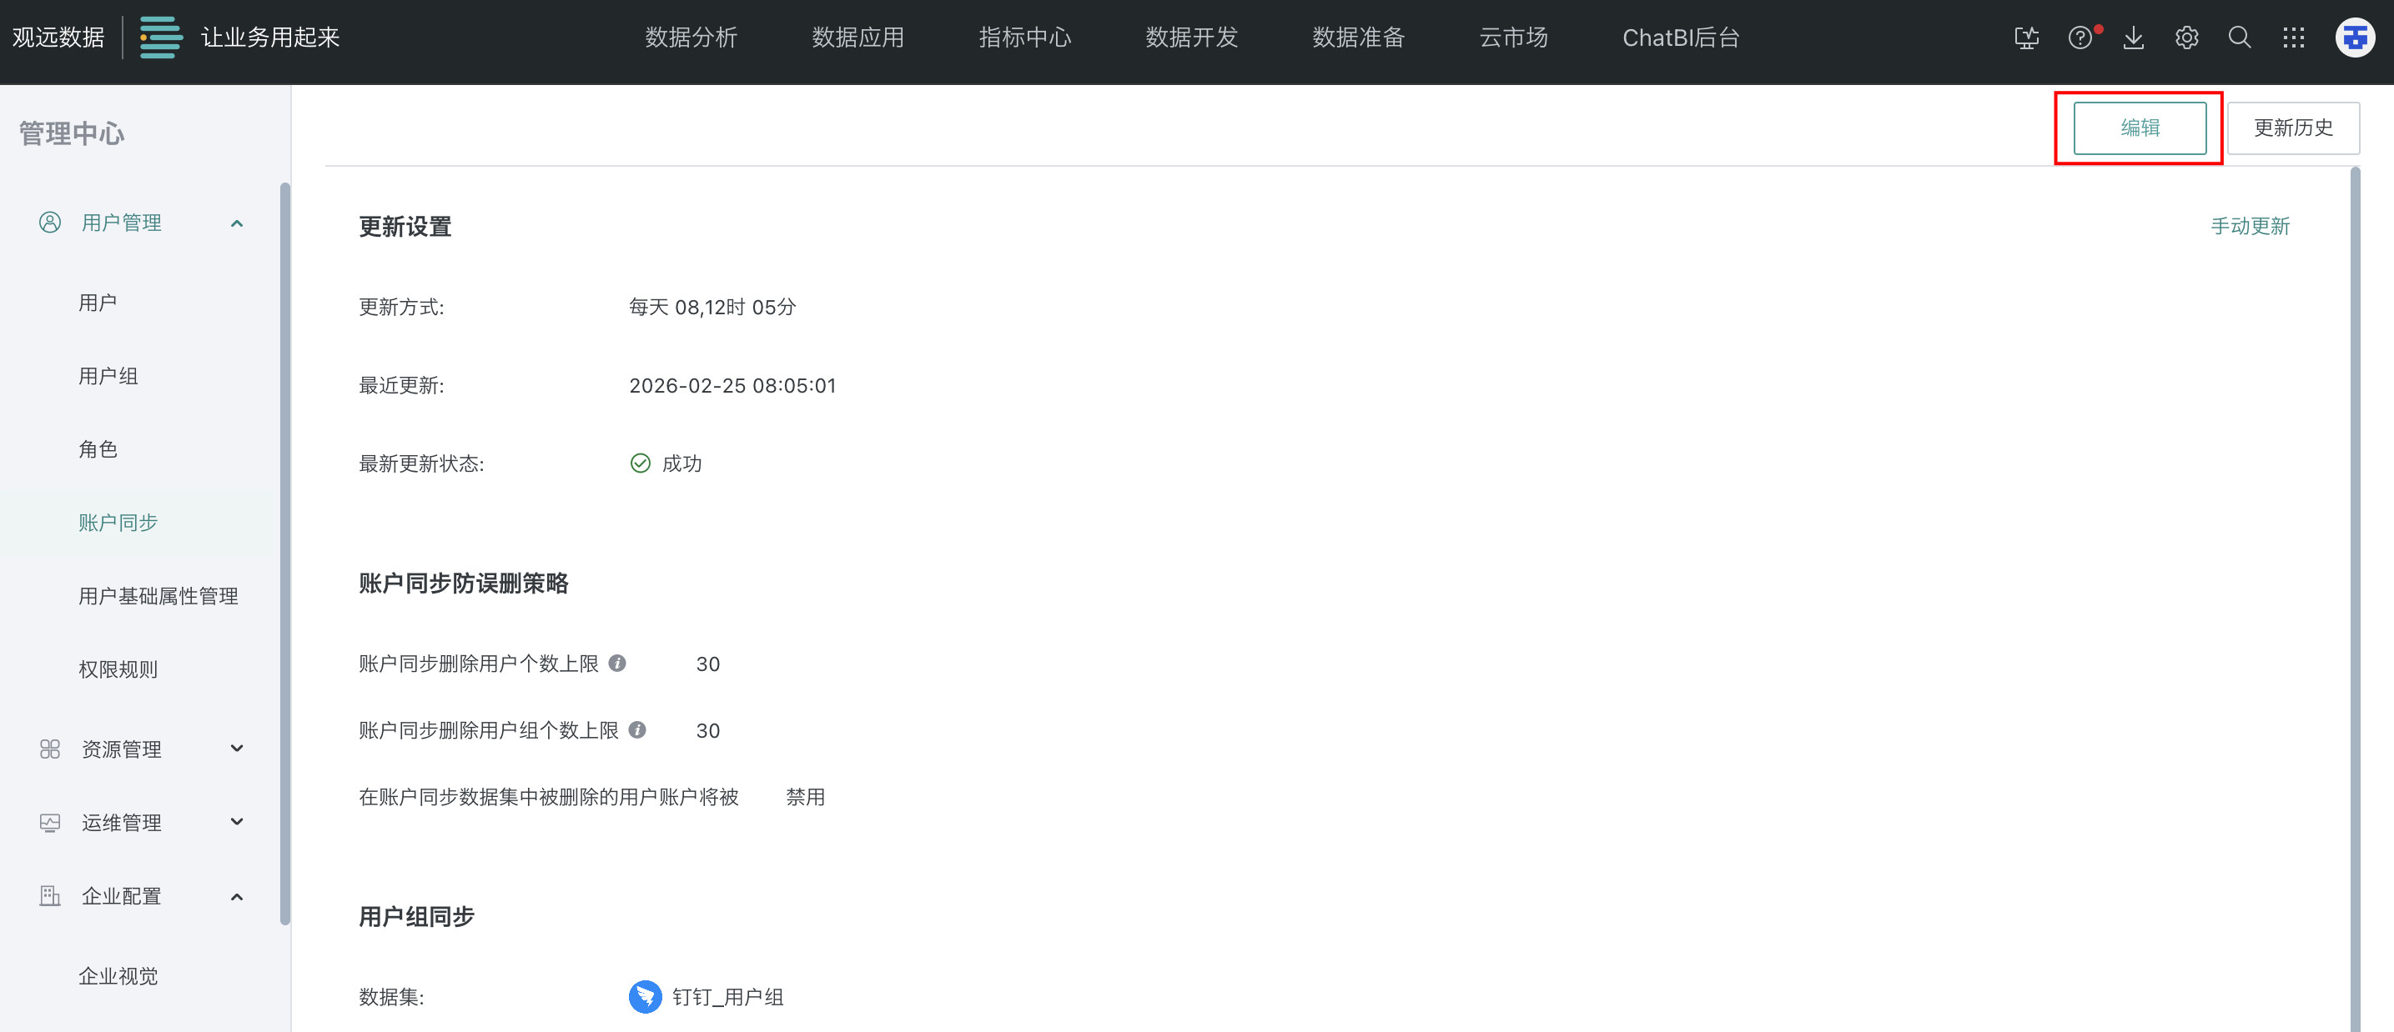Open the download center icon
This screenshot has height=1032, width=2394.
(x=2134, y=38)
